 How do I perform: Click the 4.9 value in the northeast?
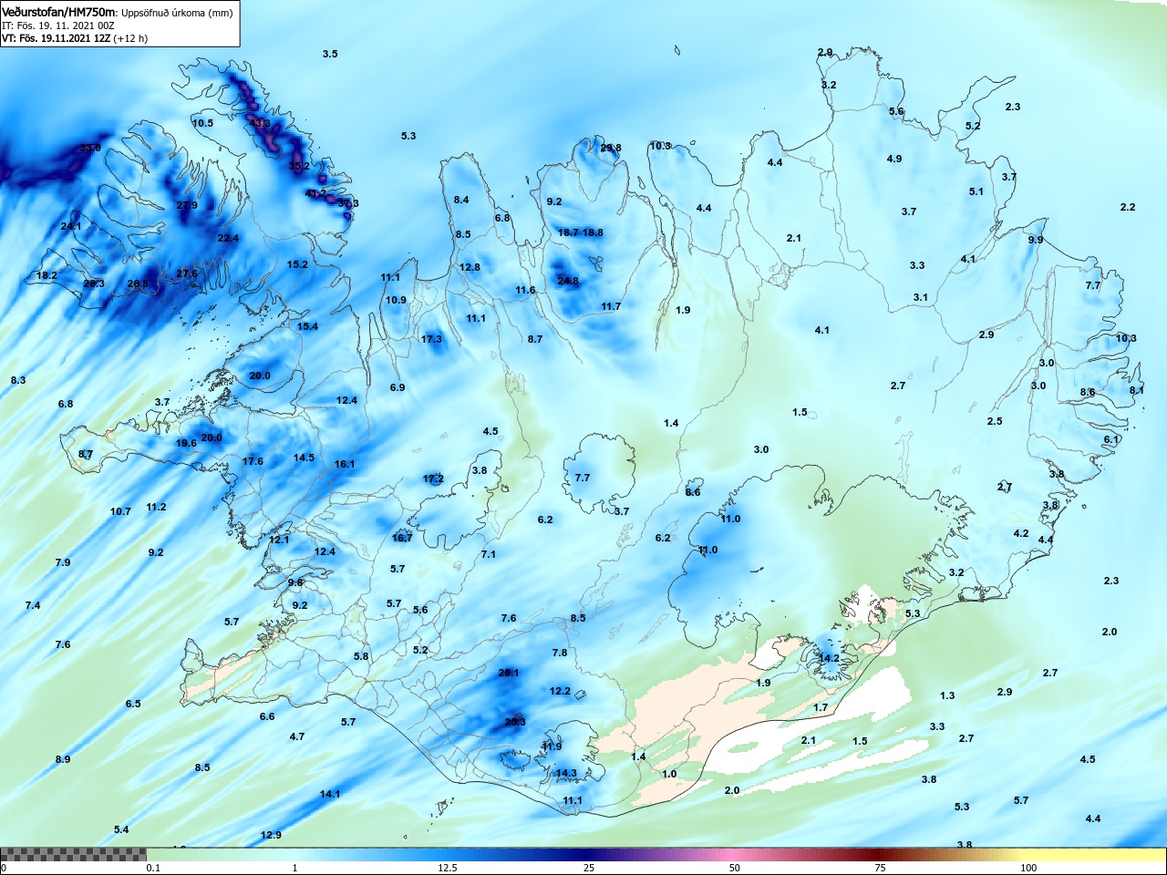click(x=894, y=159)
